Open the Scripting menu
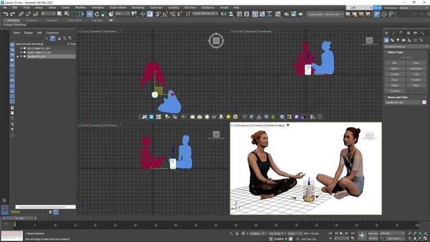The height and width of the screenshot is (242, 430). [x=173, y=7]
